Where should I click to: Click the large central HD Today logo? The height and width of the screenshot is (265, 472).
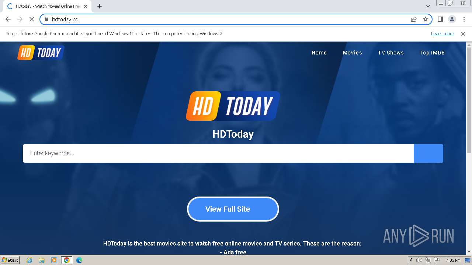click(233, 106)
